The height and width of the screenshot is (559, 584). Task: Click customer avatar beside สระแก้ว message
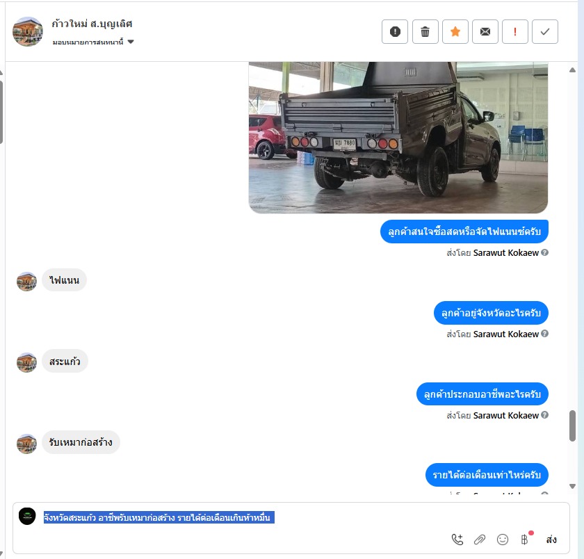click(x=26, y=362)
